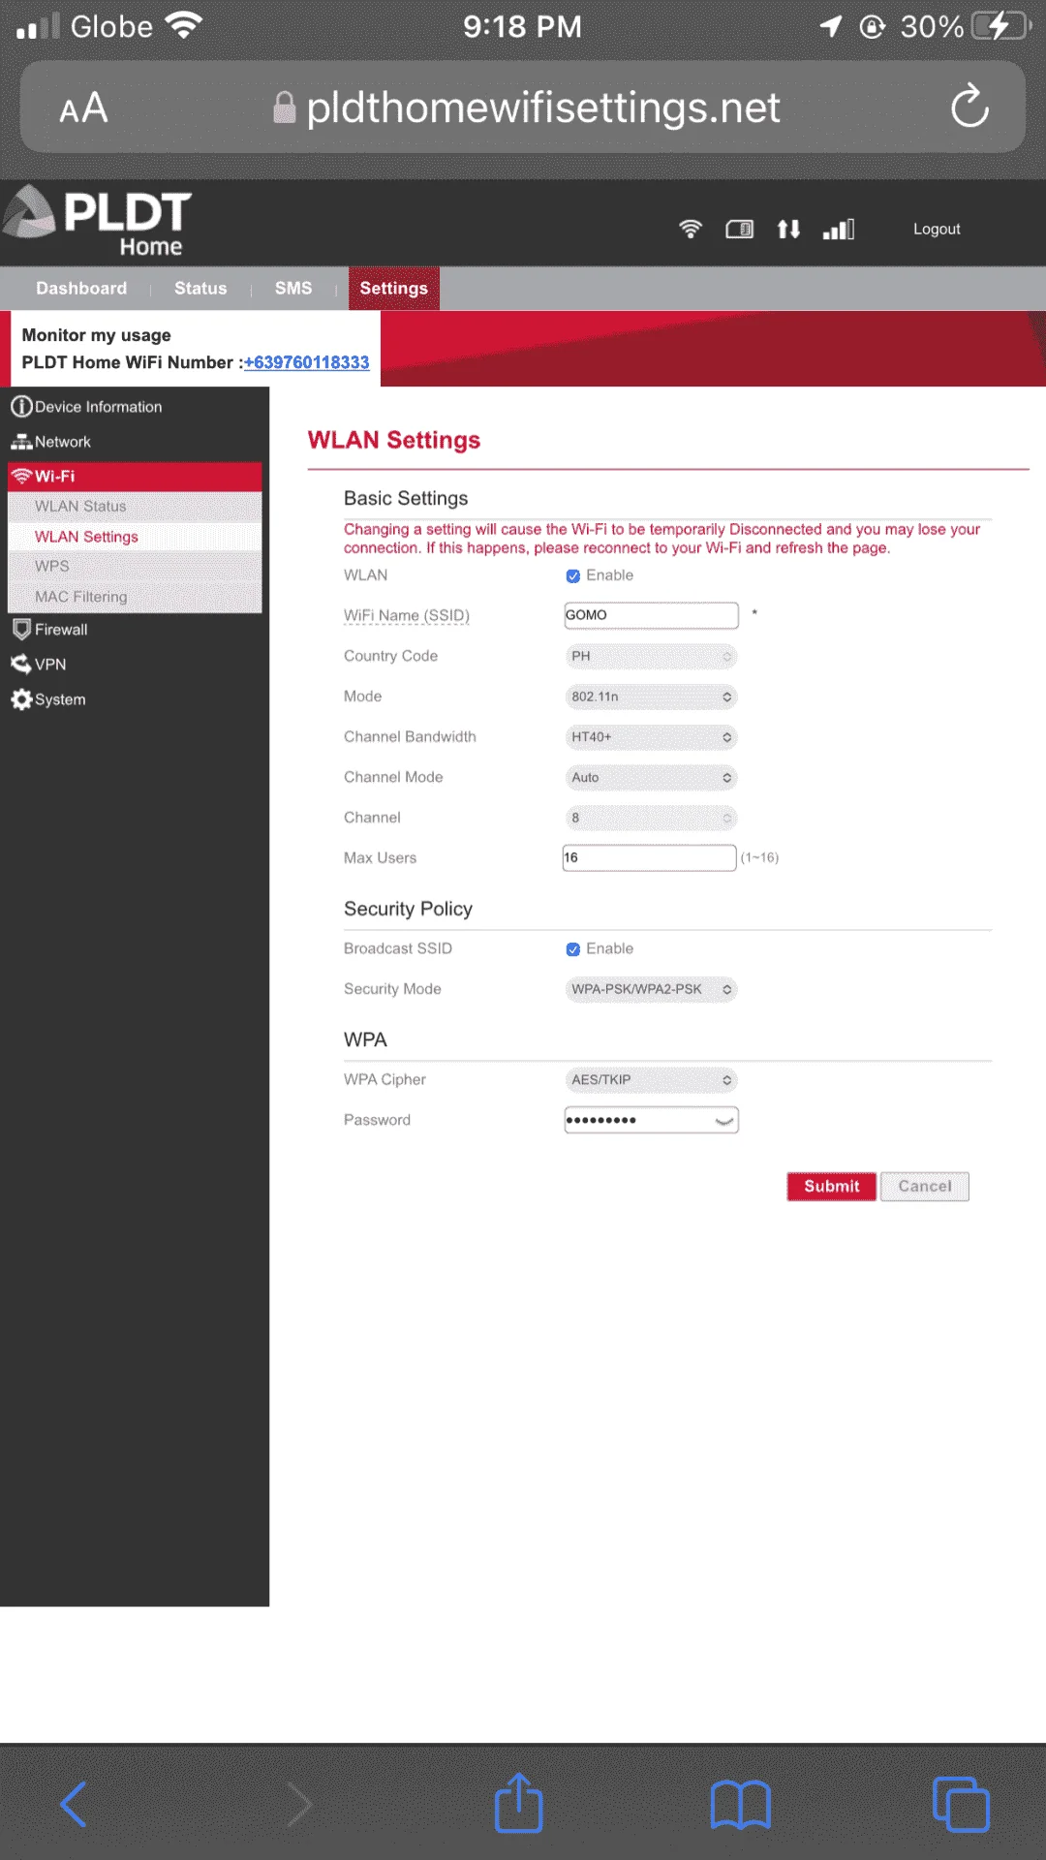This screenshot has height=1860, width=1046.
Task: Open the AA text size menu
Action: pos(83,108)
